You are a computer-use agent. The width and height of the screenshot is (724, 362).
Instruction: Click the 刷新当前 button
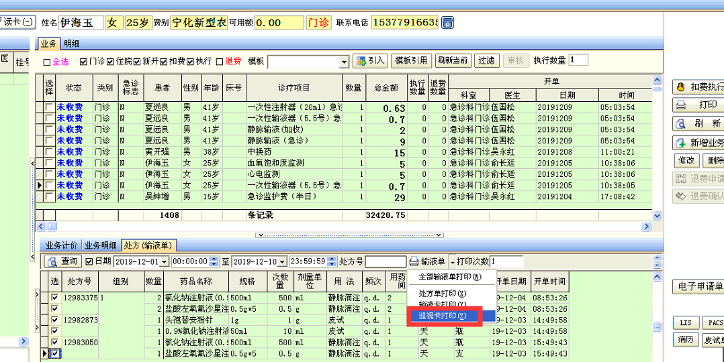(x=453, y=60)
